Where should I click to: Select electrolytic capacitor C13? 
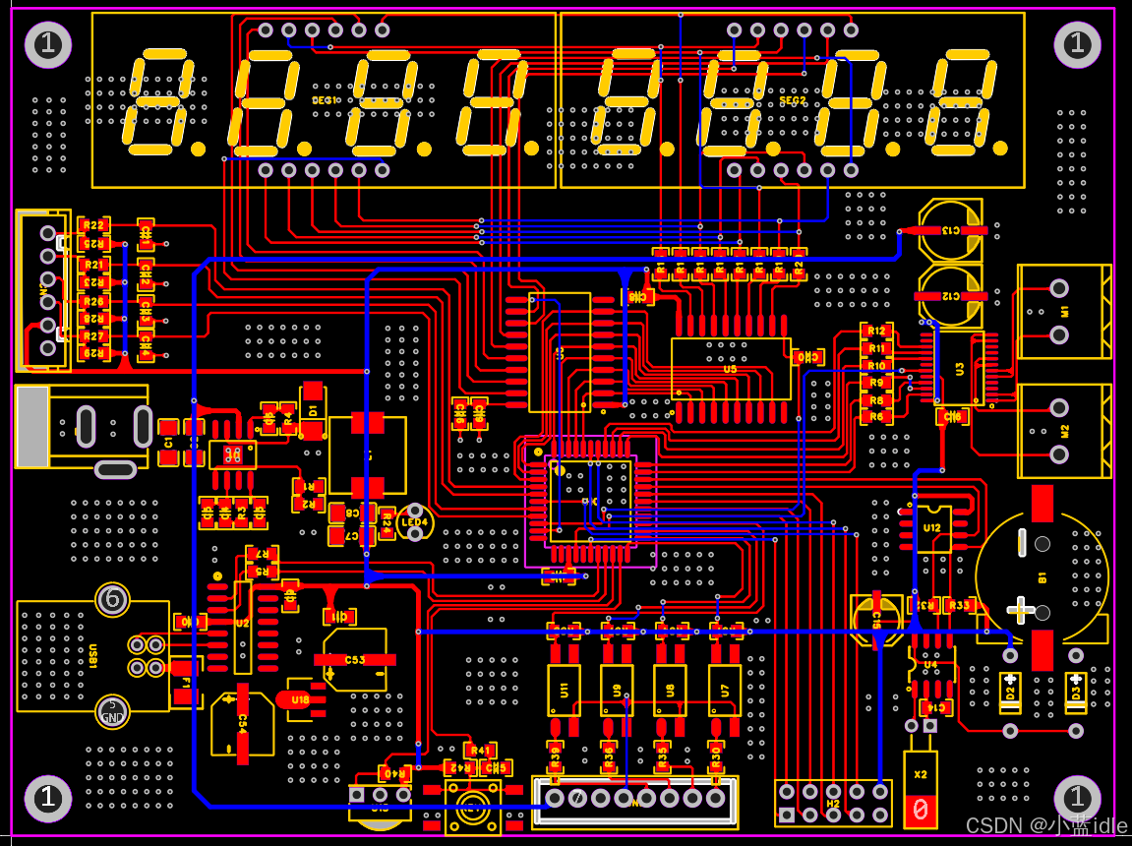pos(950,229)
